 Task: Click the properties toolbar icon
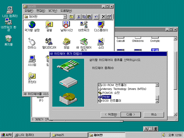pyautogui.click(x=109, y=17)
